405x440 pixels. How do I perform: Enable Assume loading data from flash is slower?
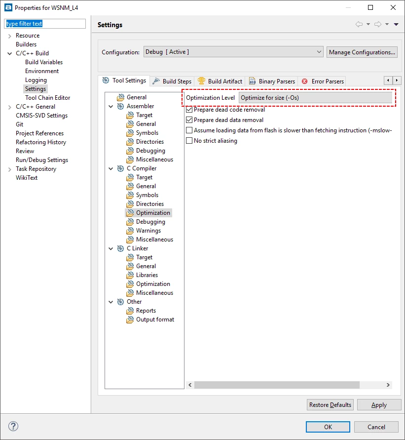189,130
